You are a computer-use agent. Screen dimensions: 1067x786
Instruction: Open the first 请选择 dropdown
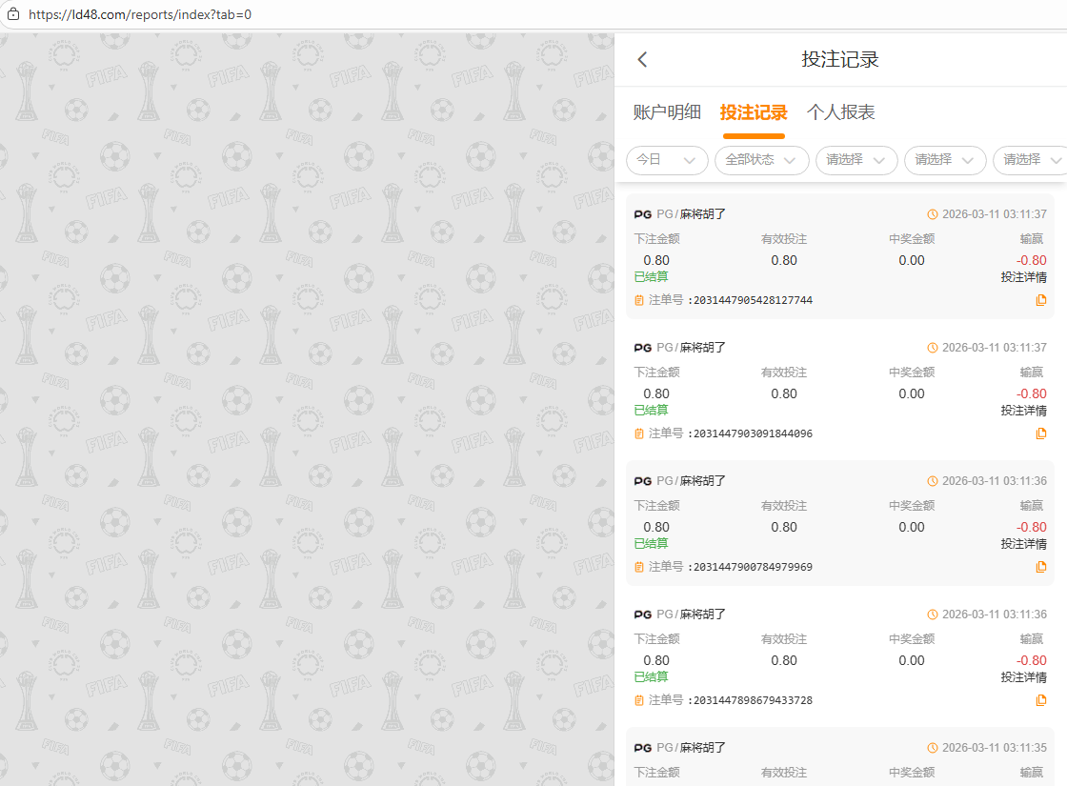[856, 160]
